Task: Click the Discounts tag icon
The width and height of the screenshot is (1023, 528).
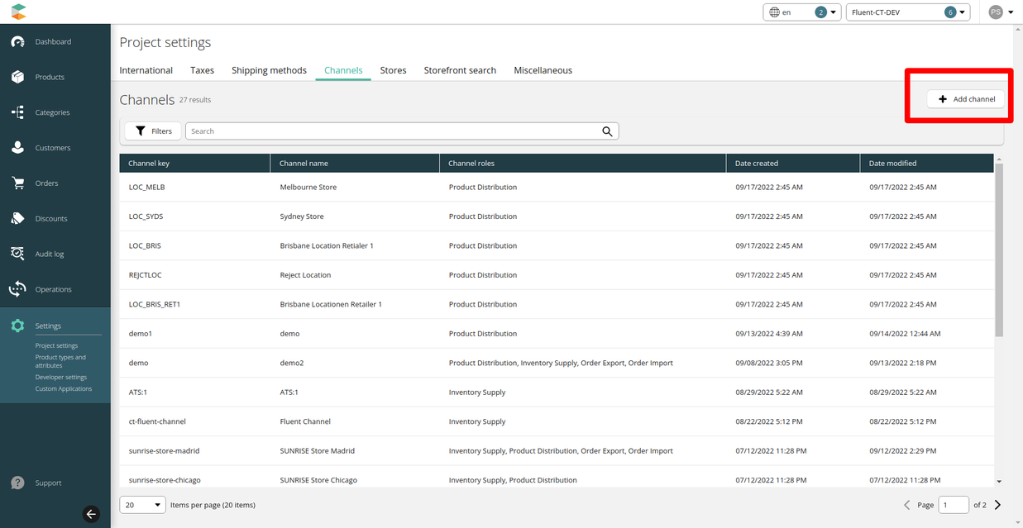Action: pyautogui.click(x=17, y=219)
